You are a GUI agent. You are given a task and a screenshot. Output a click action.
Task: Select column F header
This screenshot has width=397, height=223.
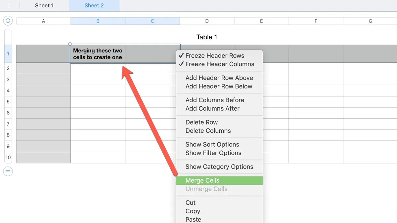coord(316,21)
